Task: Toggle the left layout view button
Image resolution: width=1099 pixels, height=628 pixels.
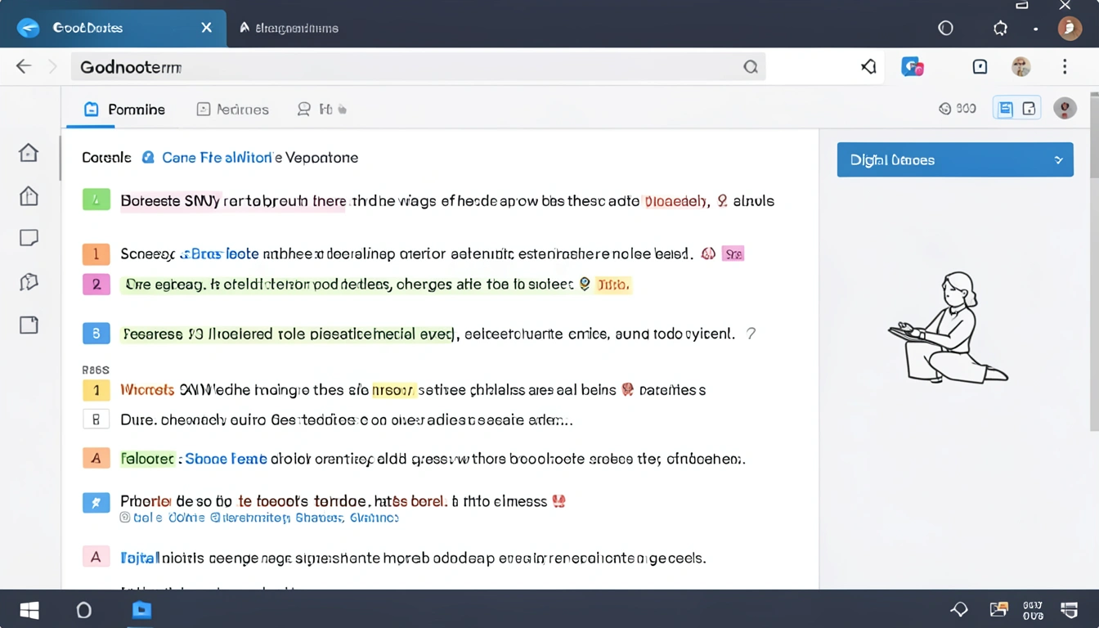Action: [1005, 108]
